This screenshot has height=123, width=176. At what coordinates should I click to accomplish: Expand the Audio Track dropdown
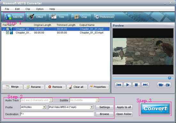coord(51,100)
